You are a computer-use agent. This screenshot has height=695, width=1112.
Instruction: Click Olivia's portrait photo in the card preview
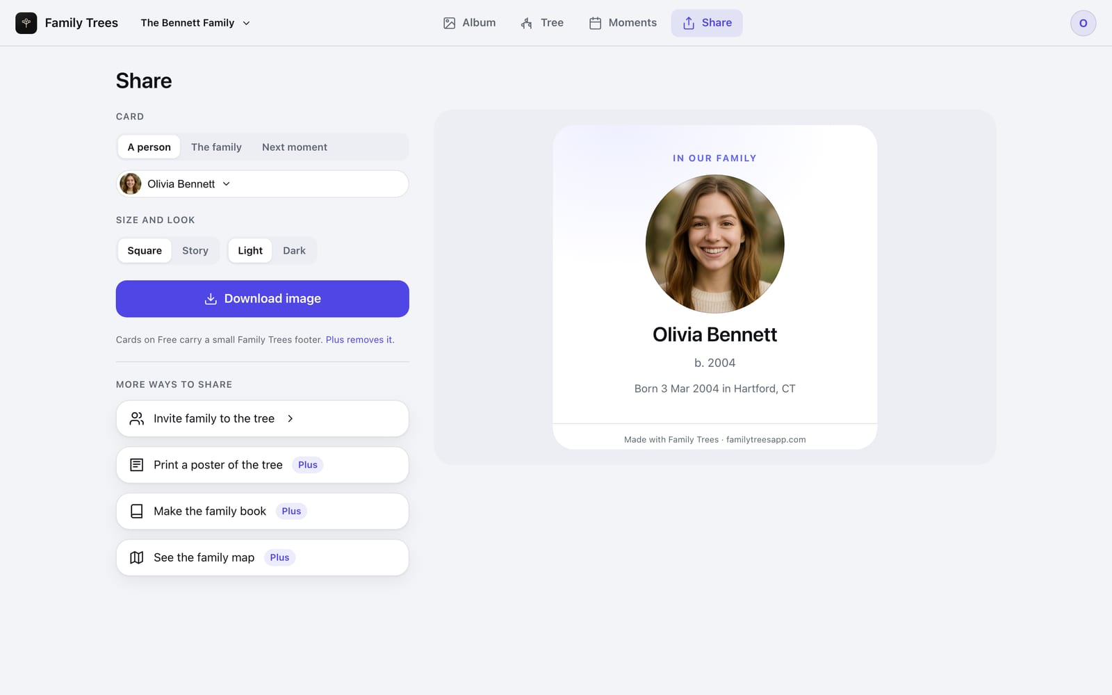click(x=715, y=244)
